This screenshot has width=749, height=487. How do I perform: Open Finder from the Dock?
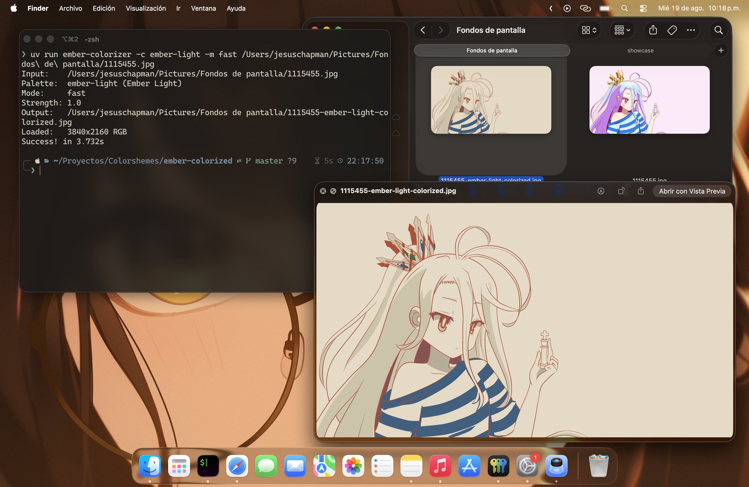[x=150, y=466]
